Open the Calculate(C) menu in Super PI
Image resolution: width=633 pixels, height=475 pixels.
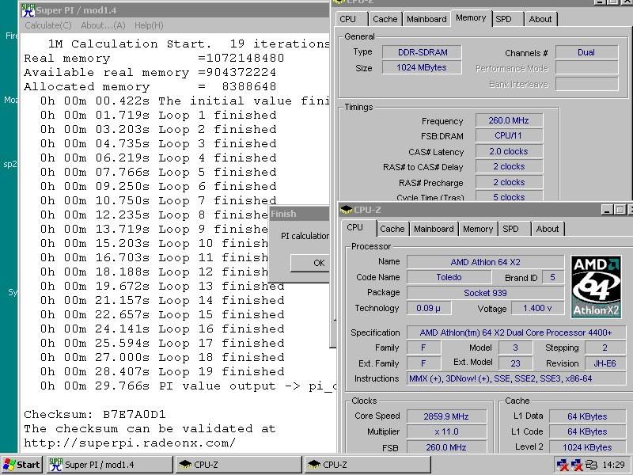pos(48,25)
